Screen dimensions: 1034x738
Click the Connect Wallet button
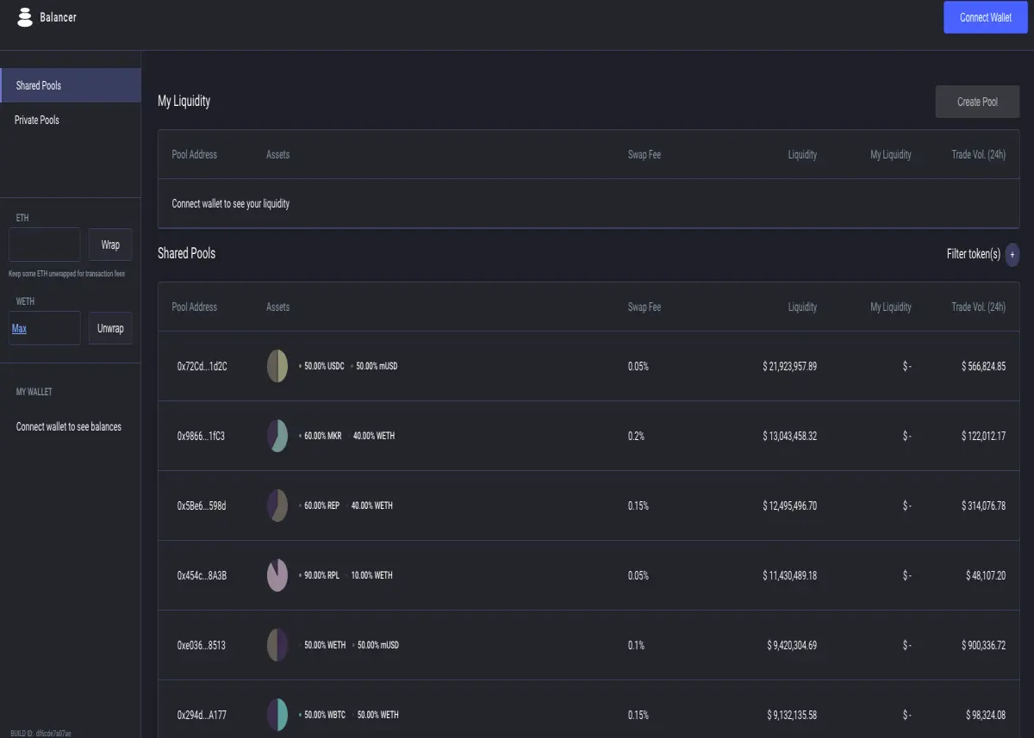pos(986,17)
